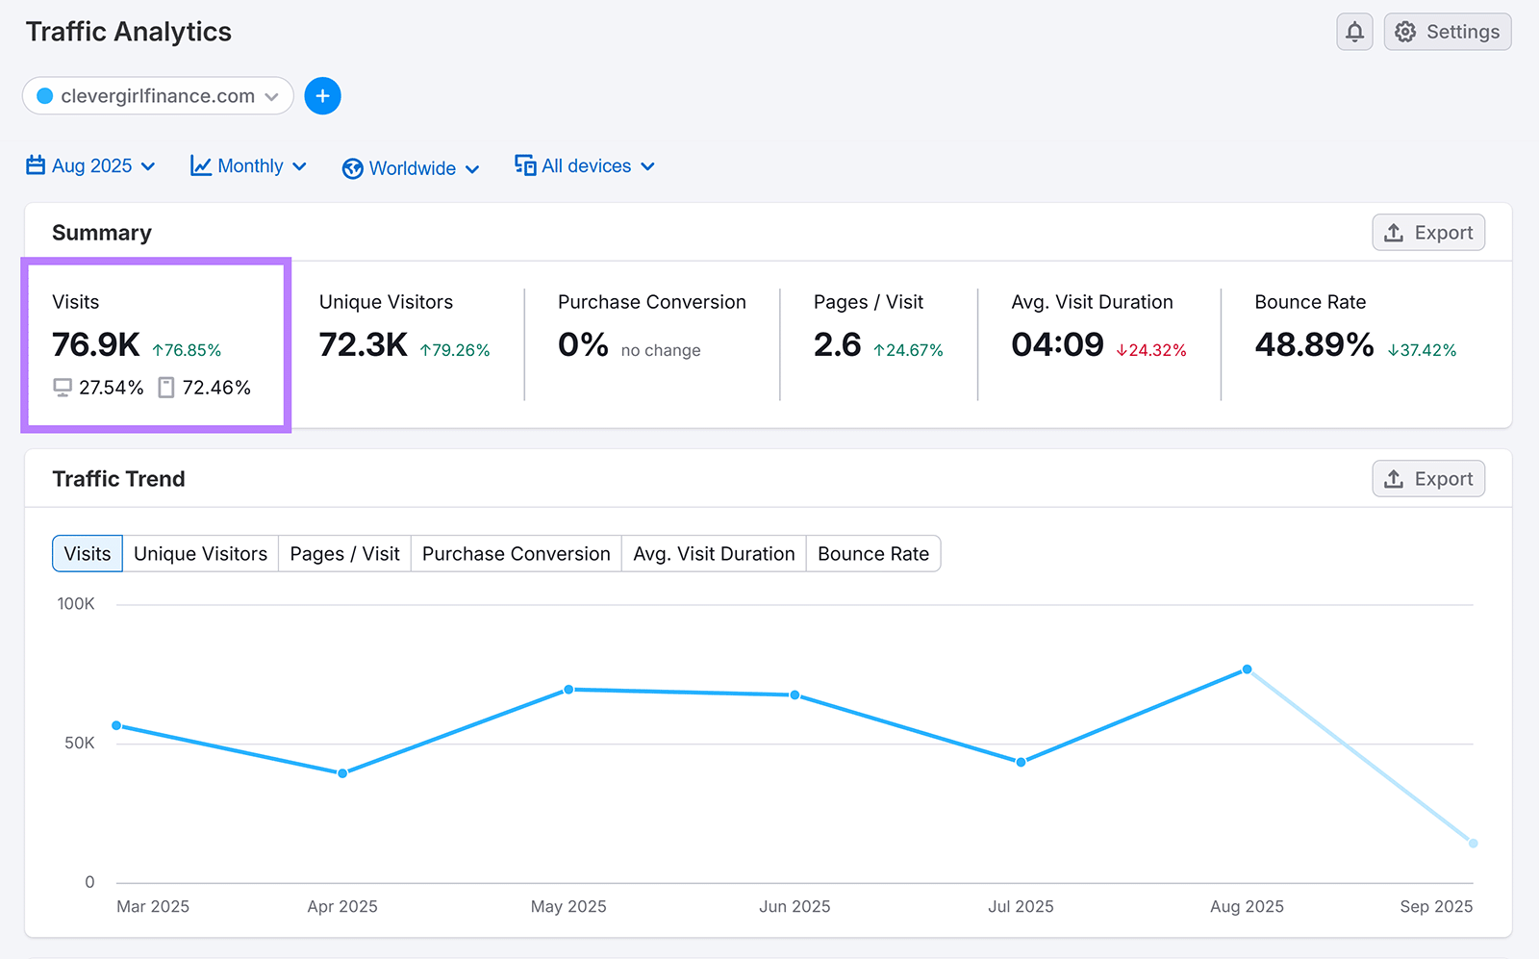
Task: Switch to Avg. Visit Duration trend view
Action: pyautogui.click(x=713, y=553)
